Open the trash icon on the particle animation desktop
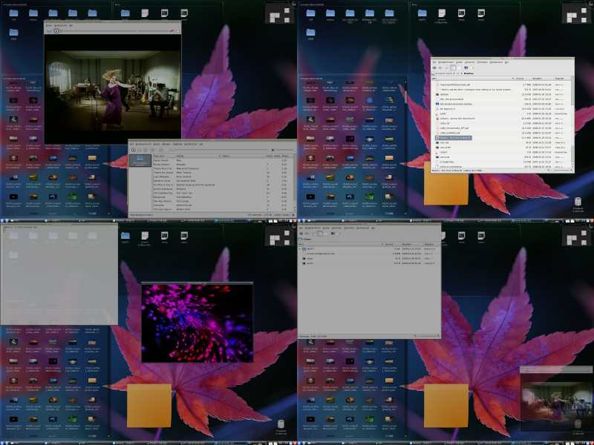594x445 pixels. click(281, 423)
